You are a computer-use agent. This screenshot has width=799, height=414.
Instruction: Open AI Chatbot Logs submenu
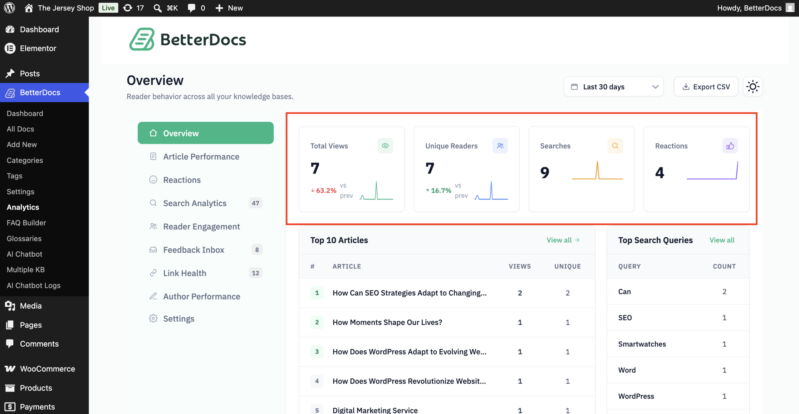33,285
